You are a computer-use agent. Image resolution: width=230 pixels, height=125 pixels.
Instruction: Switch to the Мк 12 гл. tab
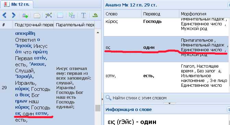(x=17, y=4)
